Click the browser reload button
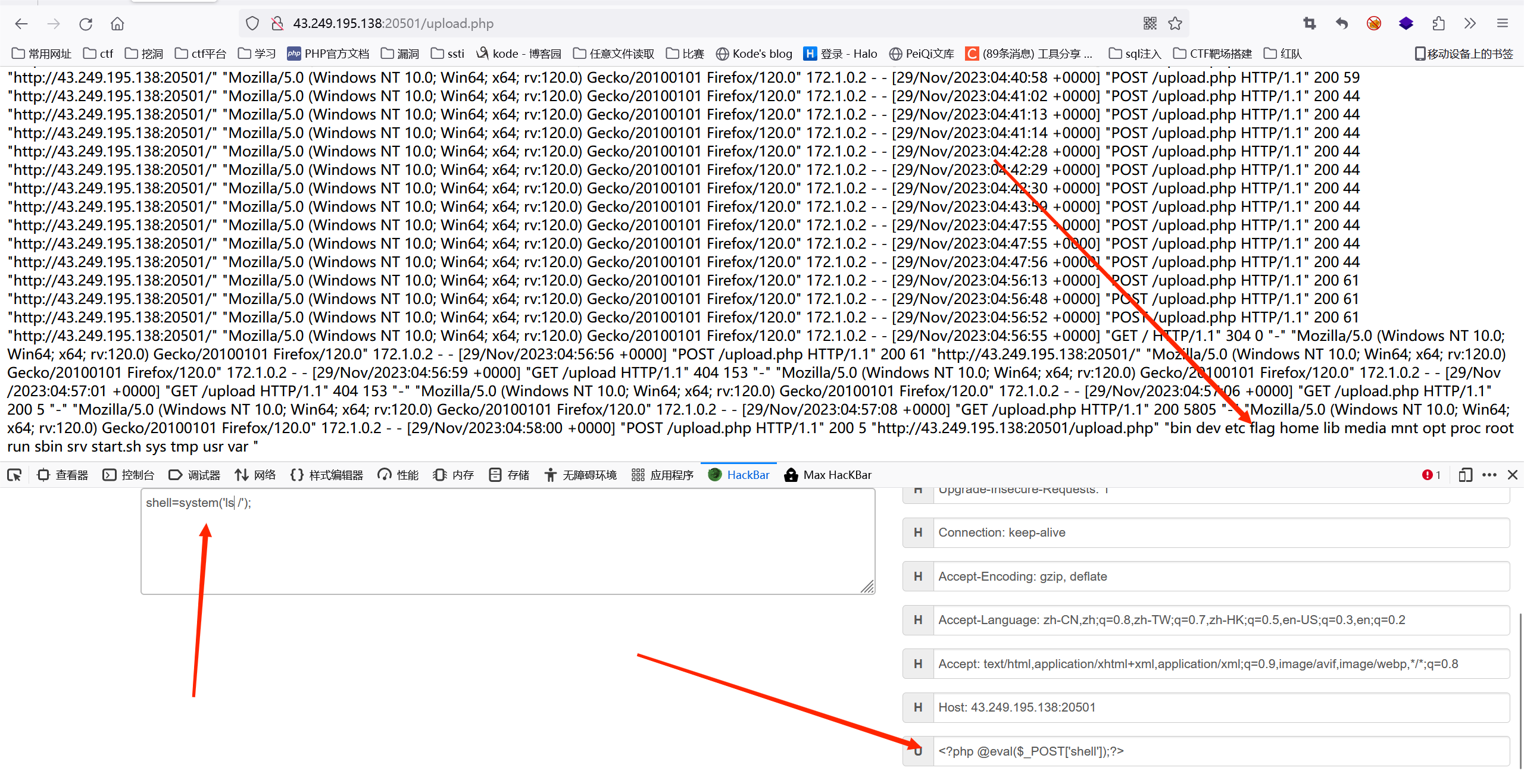The image size is (1524, 777). (86, 24)
